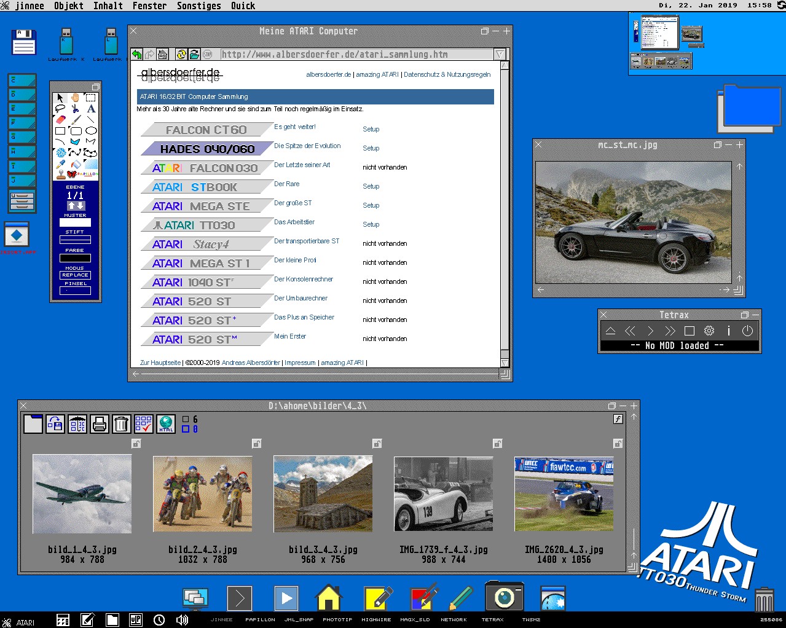The height and width of the screenshot is (628, 786).
Task: Open the jinnee menu
Action: tap(29, 6)
